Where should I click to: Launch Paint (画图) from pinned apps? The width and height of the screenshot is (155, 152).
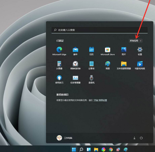108,65
